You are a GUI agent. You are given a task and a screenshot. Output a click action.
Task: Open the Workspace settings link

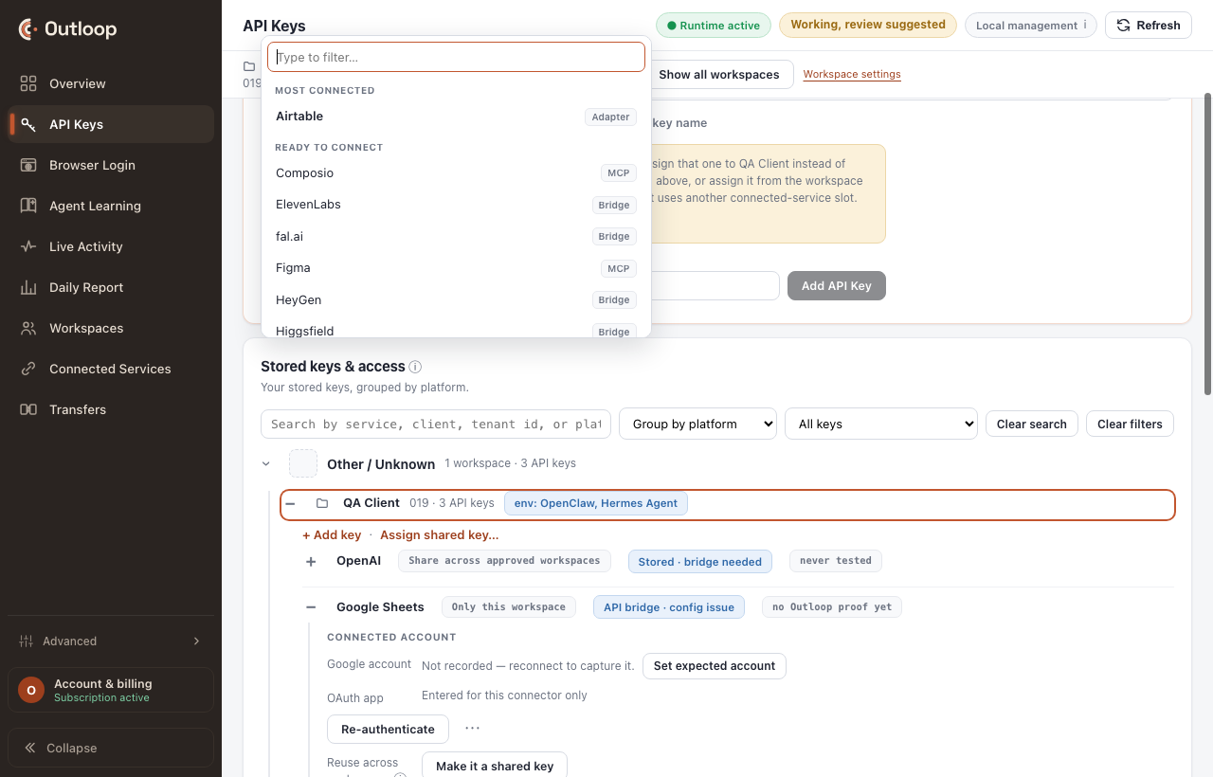[852, 74]
